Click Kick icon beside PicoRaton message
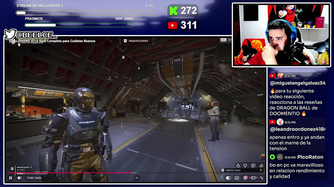Image resolution: width=334 pixels, height=187 pixels. point(272,157)
